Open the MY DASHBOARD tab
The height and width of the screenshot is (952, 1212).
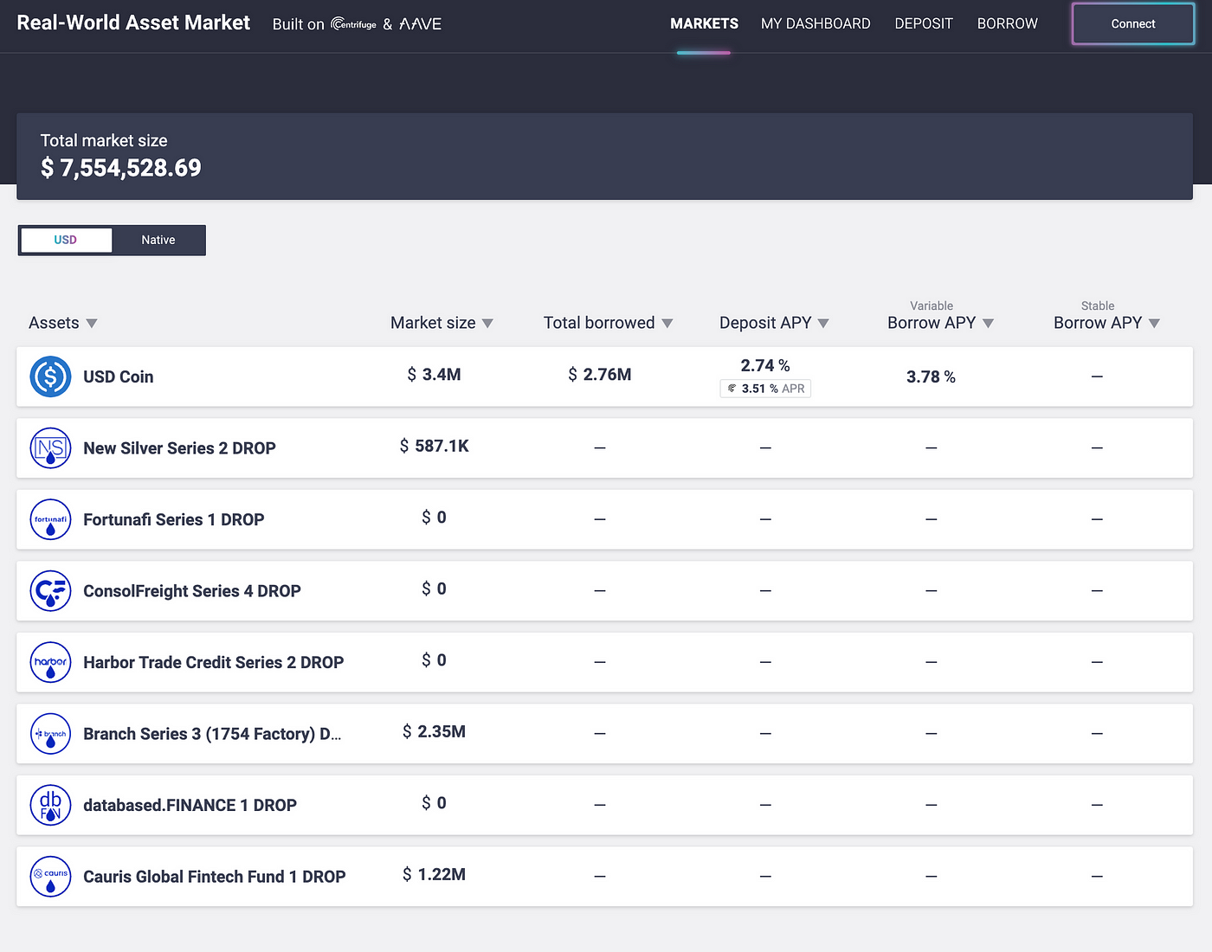pyautogui.click(x=816, y=23)
